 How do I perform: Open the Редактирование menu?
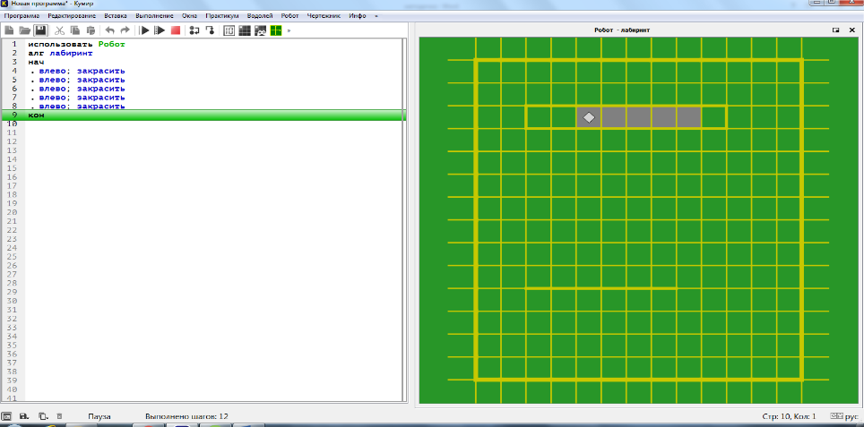[72, 16]
